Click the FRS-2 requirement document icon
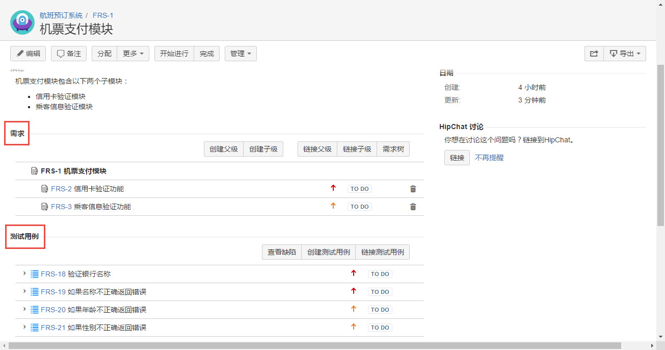The height and width of the screenshot is (350, 665). coord(45,189)
